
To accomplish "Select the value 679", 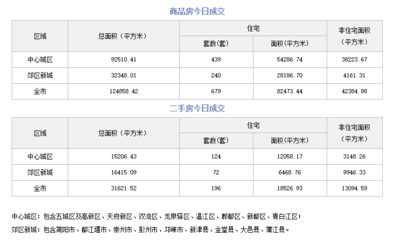I will click(216, 91).
